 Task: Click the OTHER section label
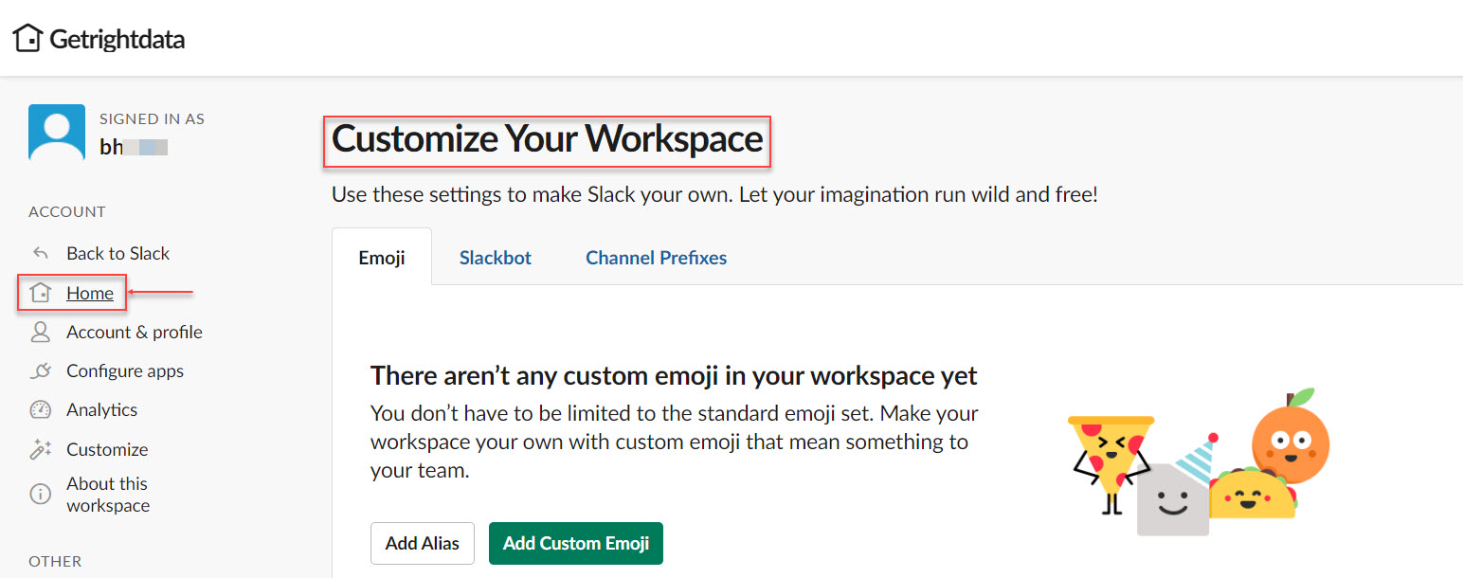(x=55, y=561)
